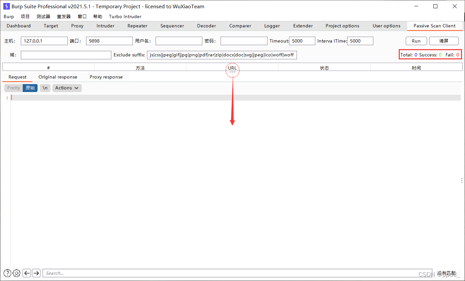
Task: Sort table by # column header
Action: pos(48,68)
